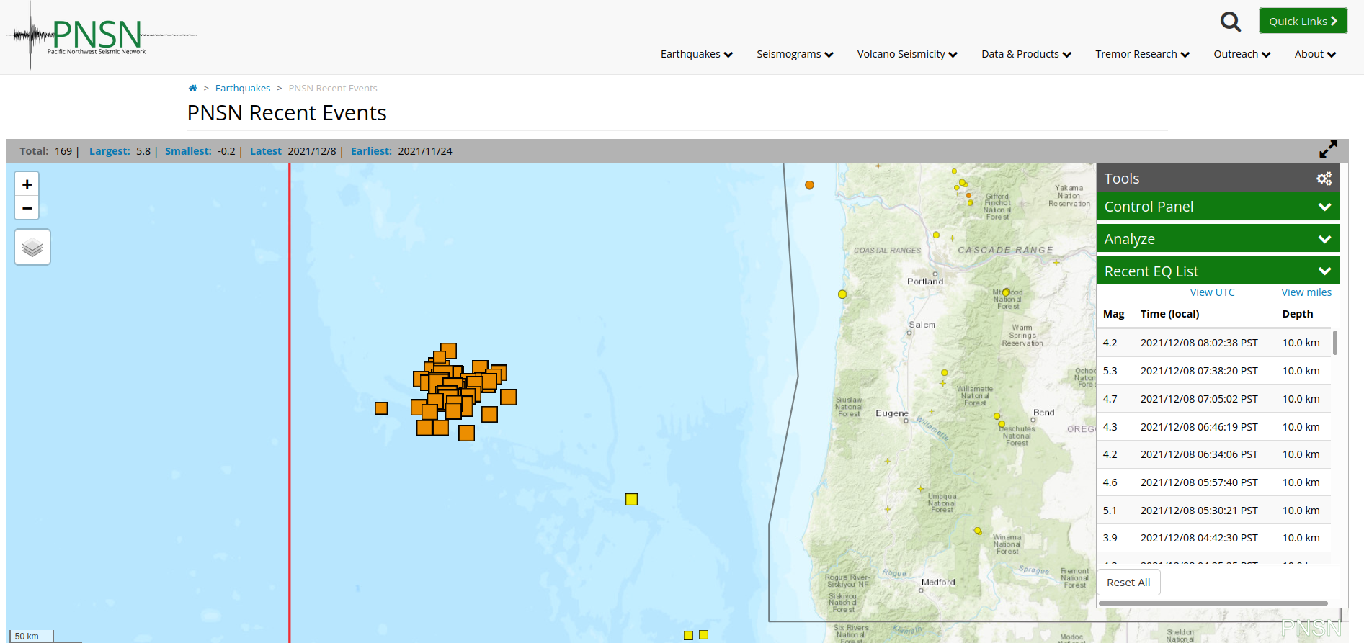Select the 4.6 event at 05:57:40 PST
This screenshot has height=643, width=1364.
click(1213, 482)
